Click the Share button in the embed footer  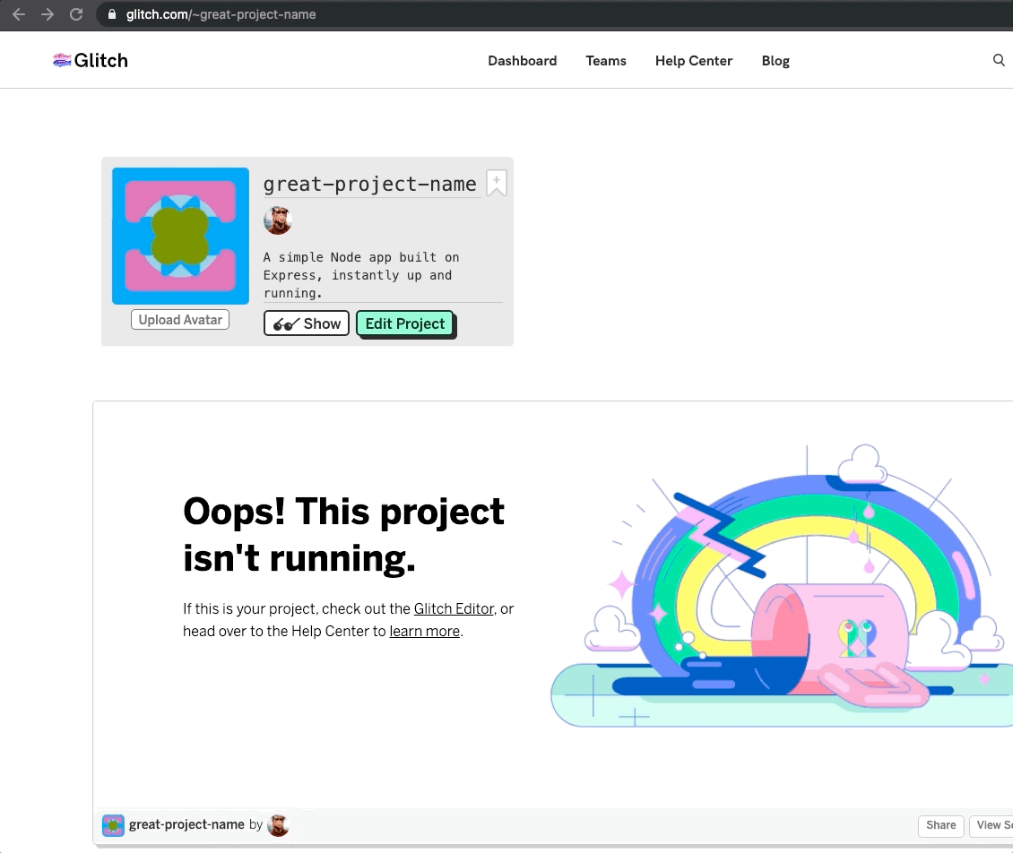[x=940, y=825]
